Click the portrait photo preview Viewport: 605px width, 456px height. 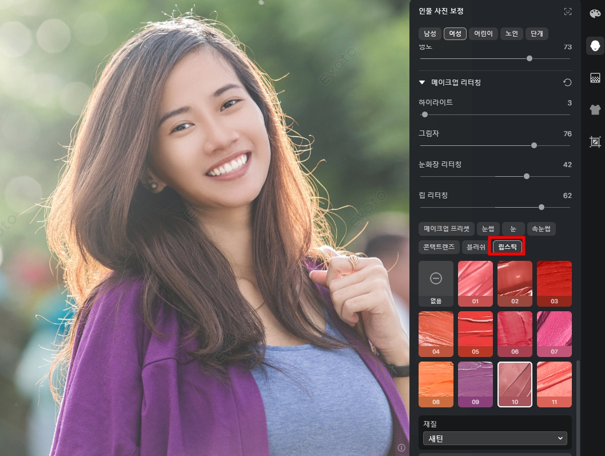205,228
